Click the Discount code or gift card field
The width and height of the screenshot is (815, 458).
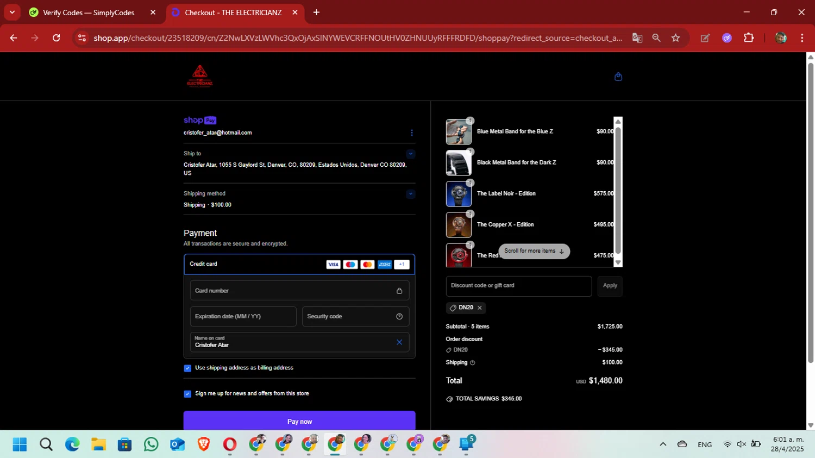tap(519, 286)
